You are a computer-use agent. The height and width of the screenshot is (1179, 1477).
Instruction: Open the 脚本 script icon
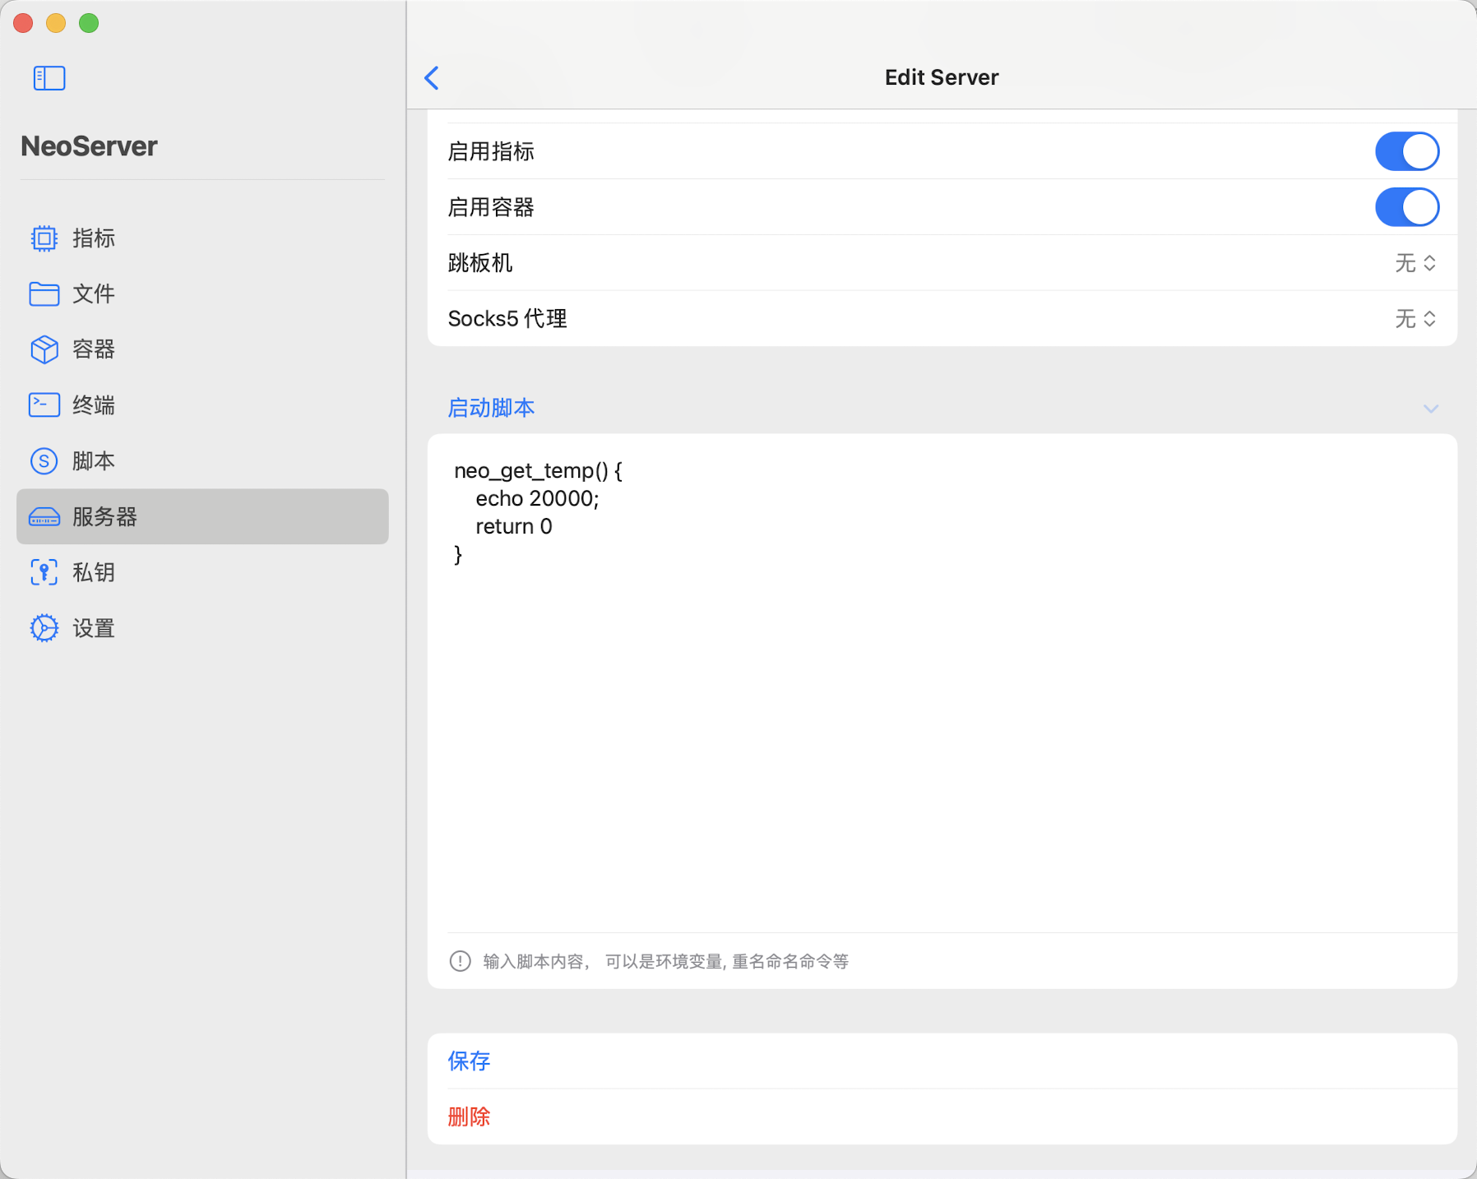(x=44, y=461)
